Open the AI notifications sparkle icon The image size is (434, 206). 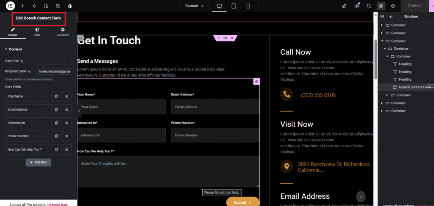point(357,6)
